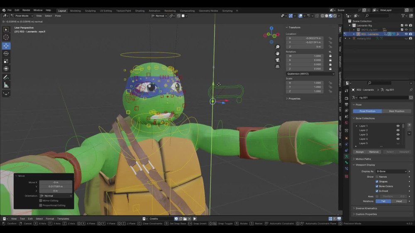Viewport: 415px width, 233px height.
Task: Toggle the camera view icon
Action: (x=277, y=60)
